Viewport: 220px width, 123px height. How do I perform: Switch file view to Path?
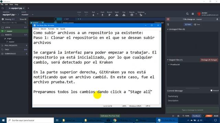188,24
